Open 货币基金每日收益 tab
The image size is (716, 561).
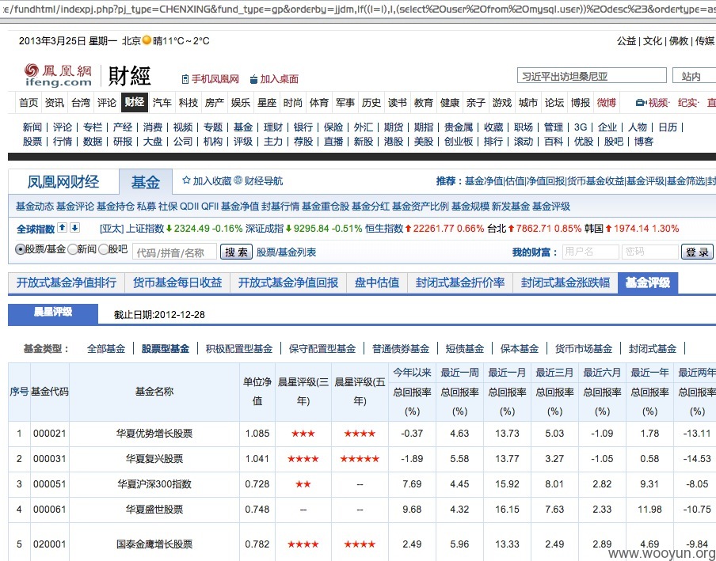pyautogui.click(x=177, y=282)
